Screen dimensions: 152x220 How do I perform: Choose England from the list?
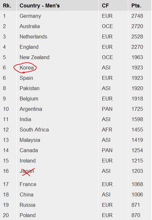coord(29,47)
